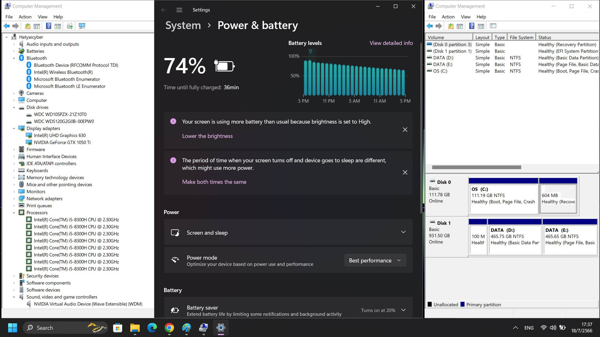This screenshot has width=600, height=337.
Task: Collapse the Processors tree node
Action: 14,213
